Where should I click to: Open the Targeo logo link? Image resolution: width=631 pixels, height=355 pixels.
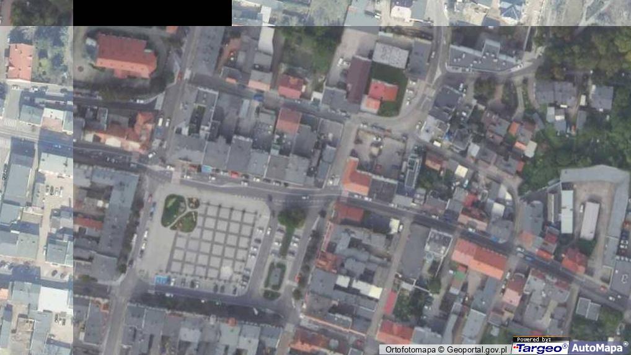pos(540,348)
